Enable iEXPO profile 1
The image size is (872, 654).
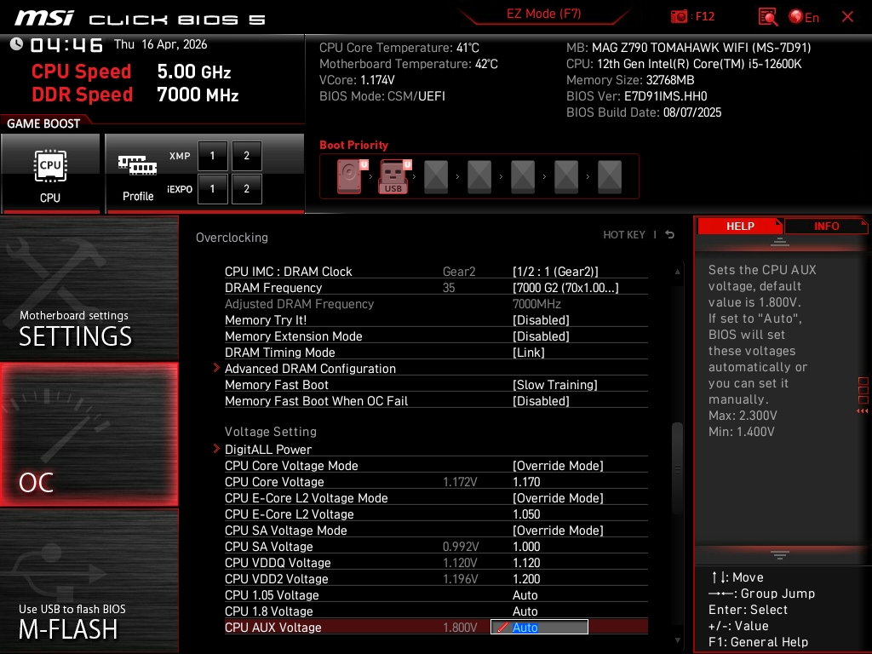(212, 189)
